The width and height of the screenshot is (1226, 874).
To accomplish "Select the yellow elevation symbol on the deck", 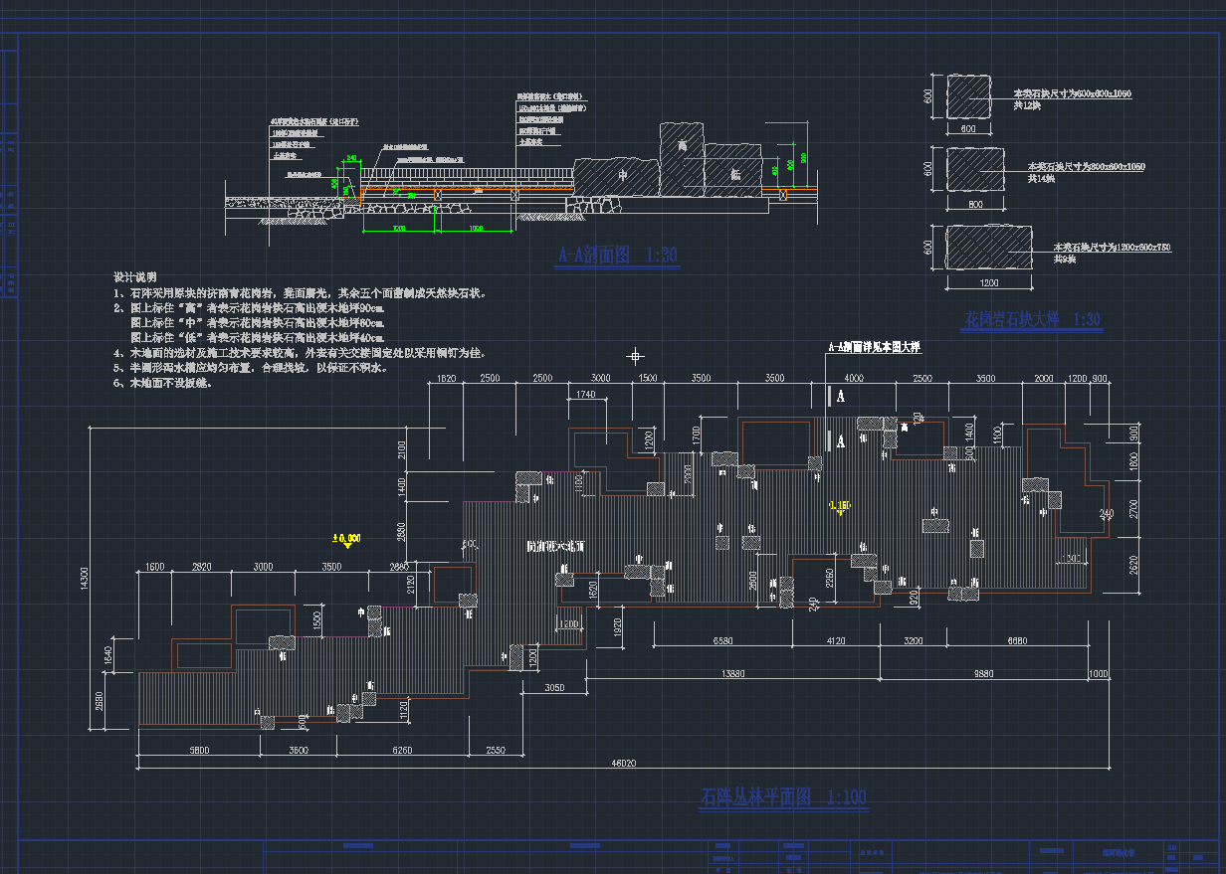I will click(x=839, y=506).
